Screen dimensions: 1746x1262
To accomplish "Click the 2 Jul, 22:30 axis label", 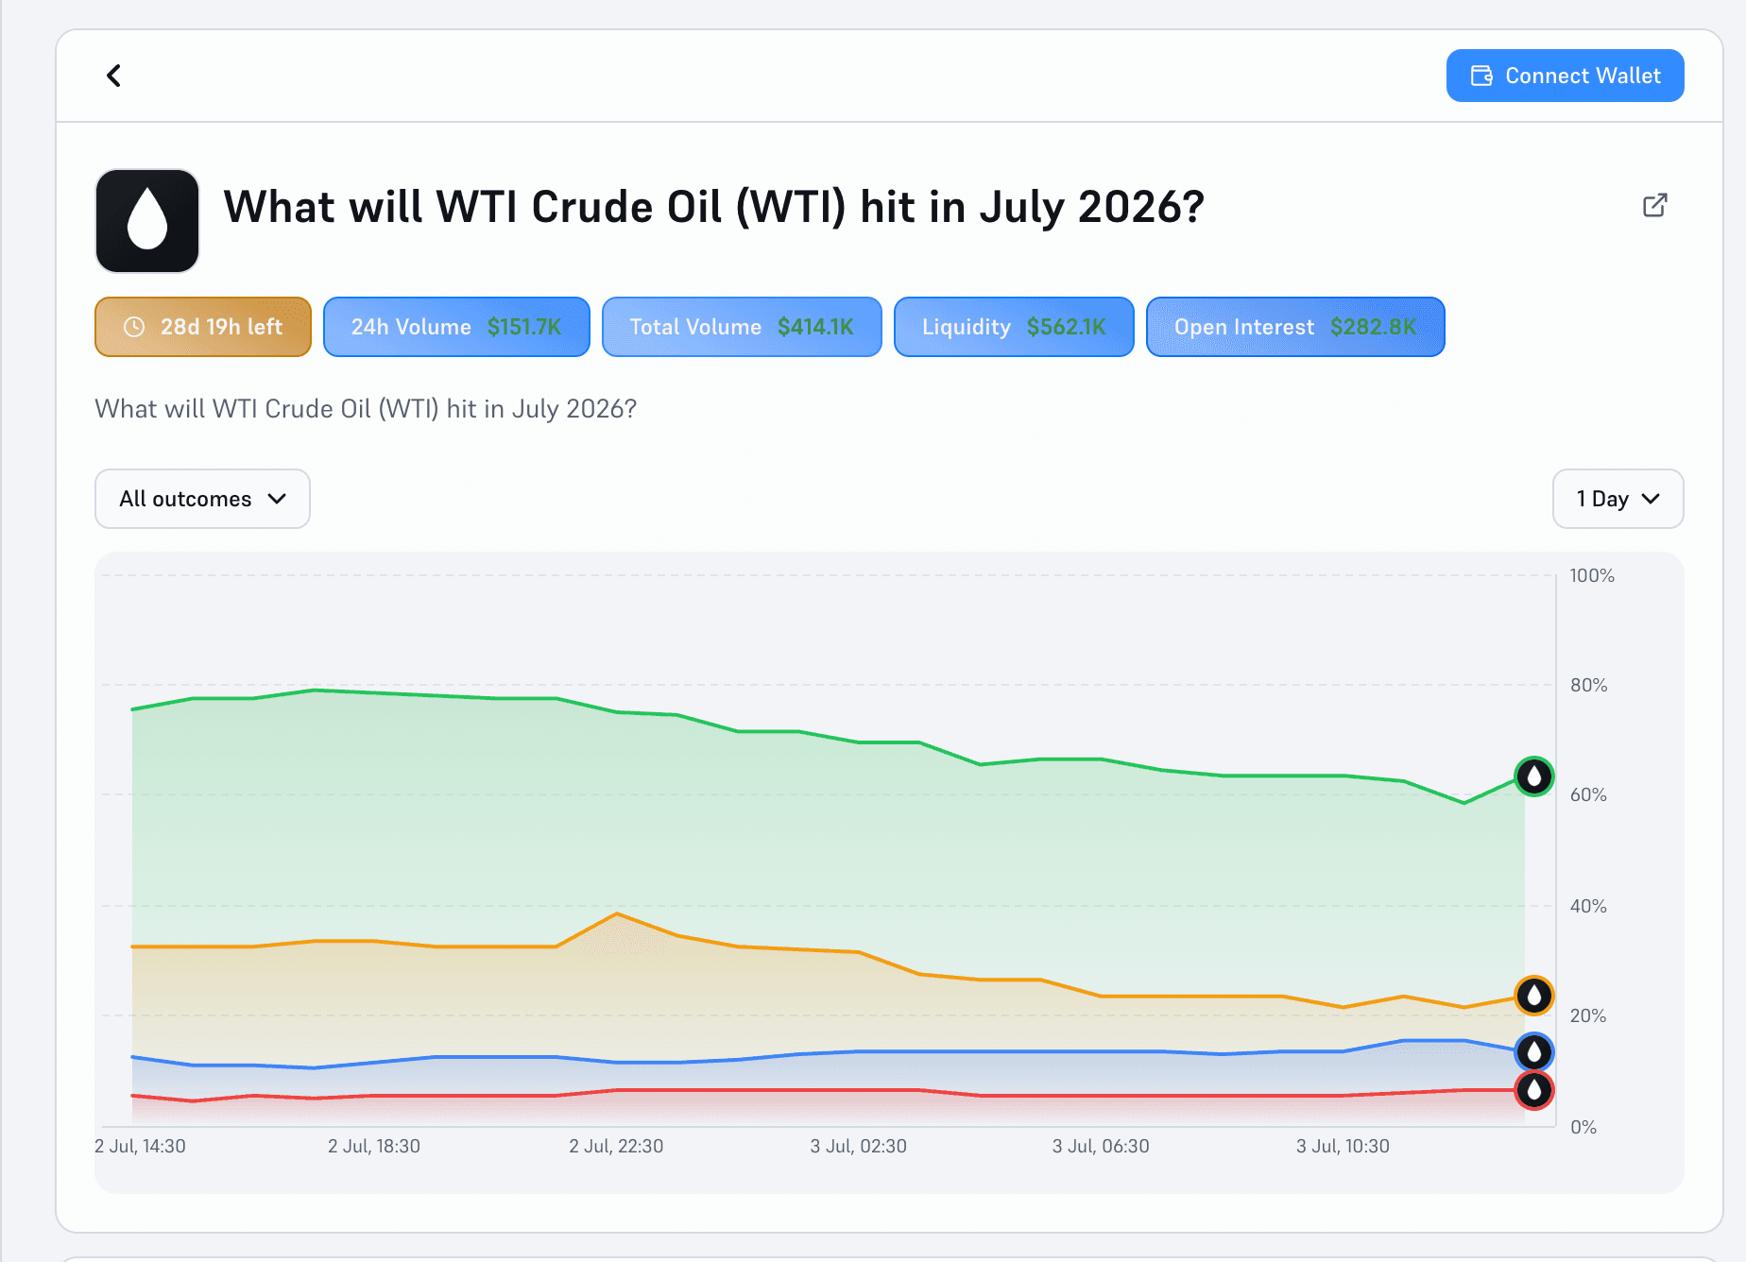I will coord(616,1146).
